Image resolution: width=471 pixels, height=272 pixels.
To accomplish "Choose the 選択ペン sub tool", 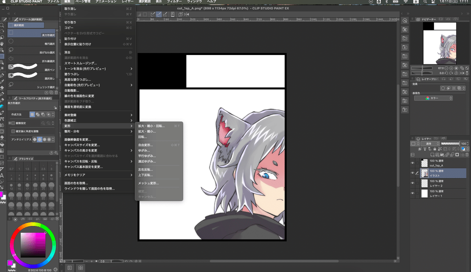I will (32, 68).
